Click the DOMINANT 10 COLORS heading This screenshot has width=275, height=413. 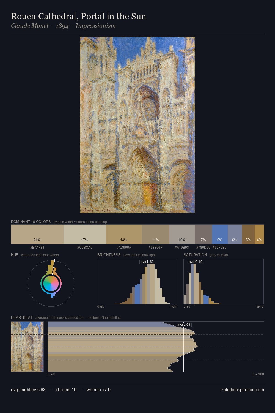31,222
